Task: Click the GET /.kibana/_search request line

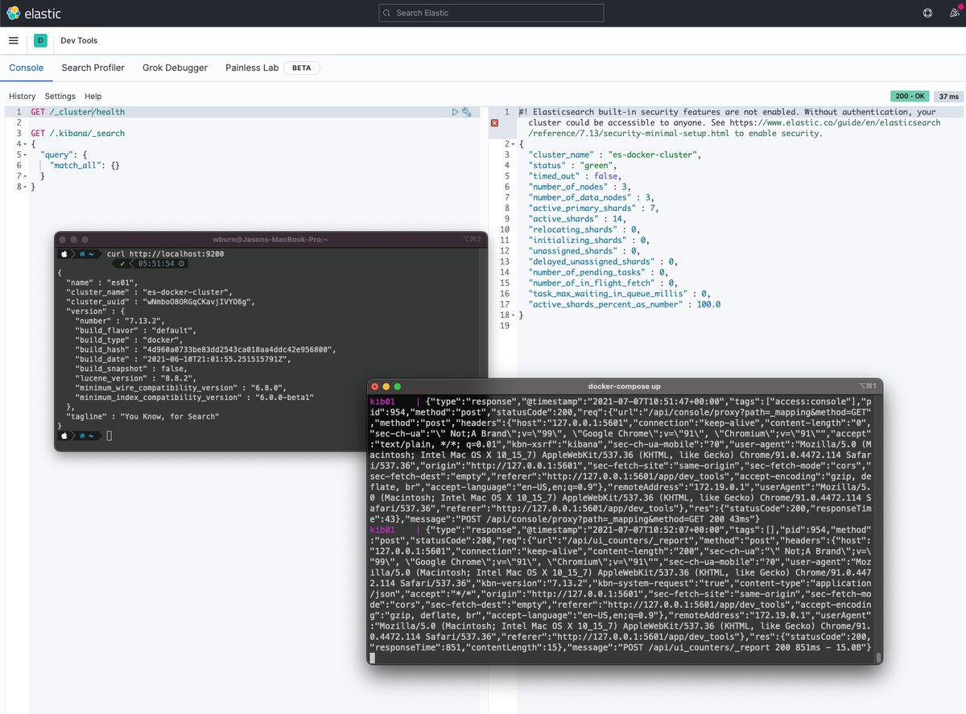Action: (x=78, y=133)
